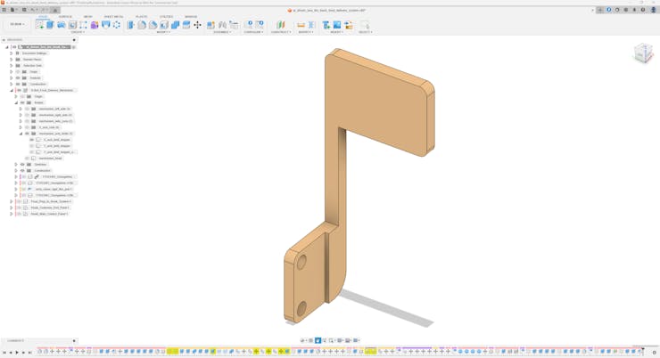Screen dimensions: 660x358
Task: Click the New Component icon in Assemble
Action: 211,25
